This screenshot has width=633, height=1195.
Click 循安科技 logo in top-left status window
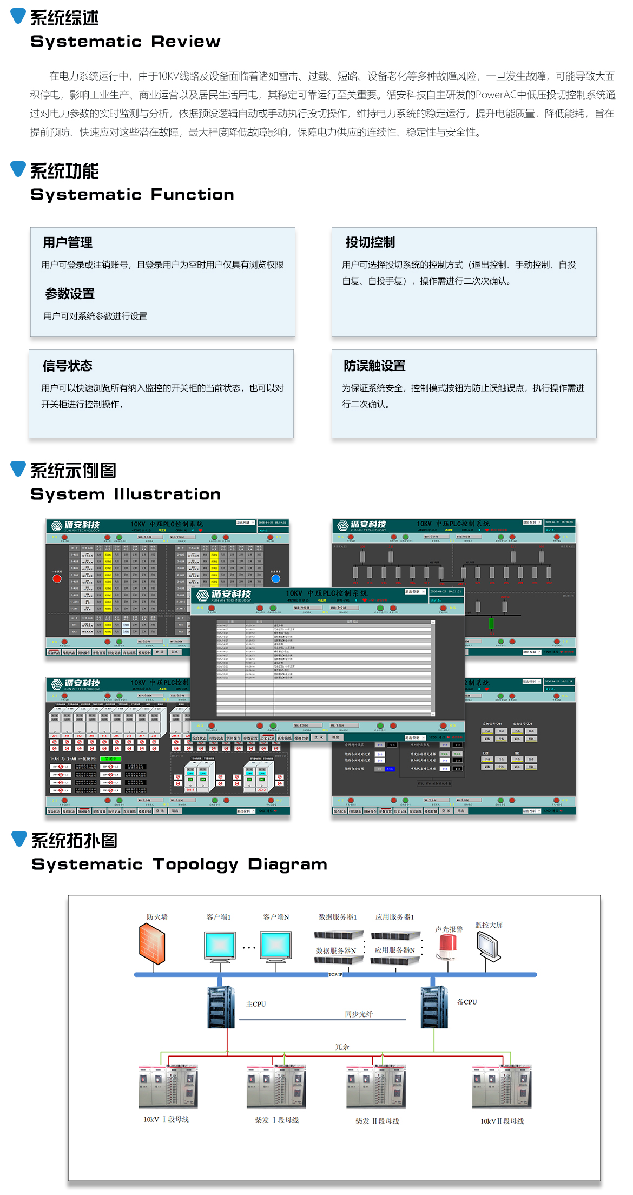(75, 526)
